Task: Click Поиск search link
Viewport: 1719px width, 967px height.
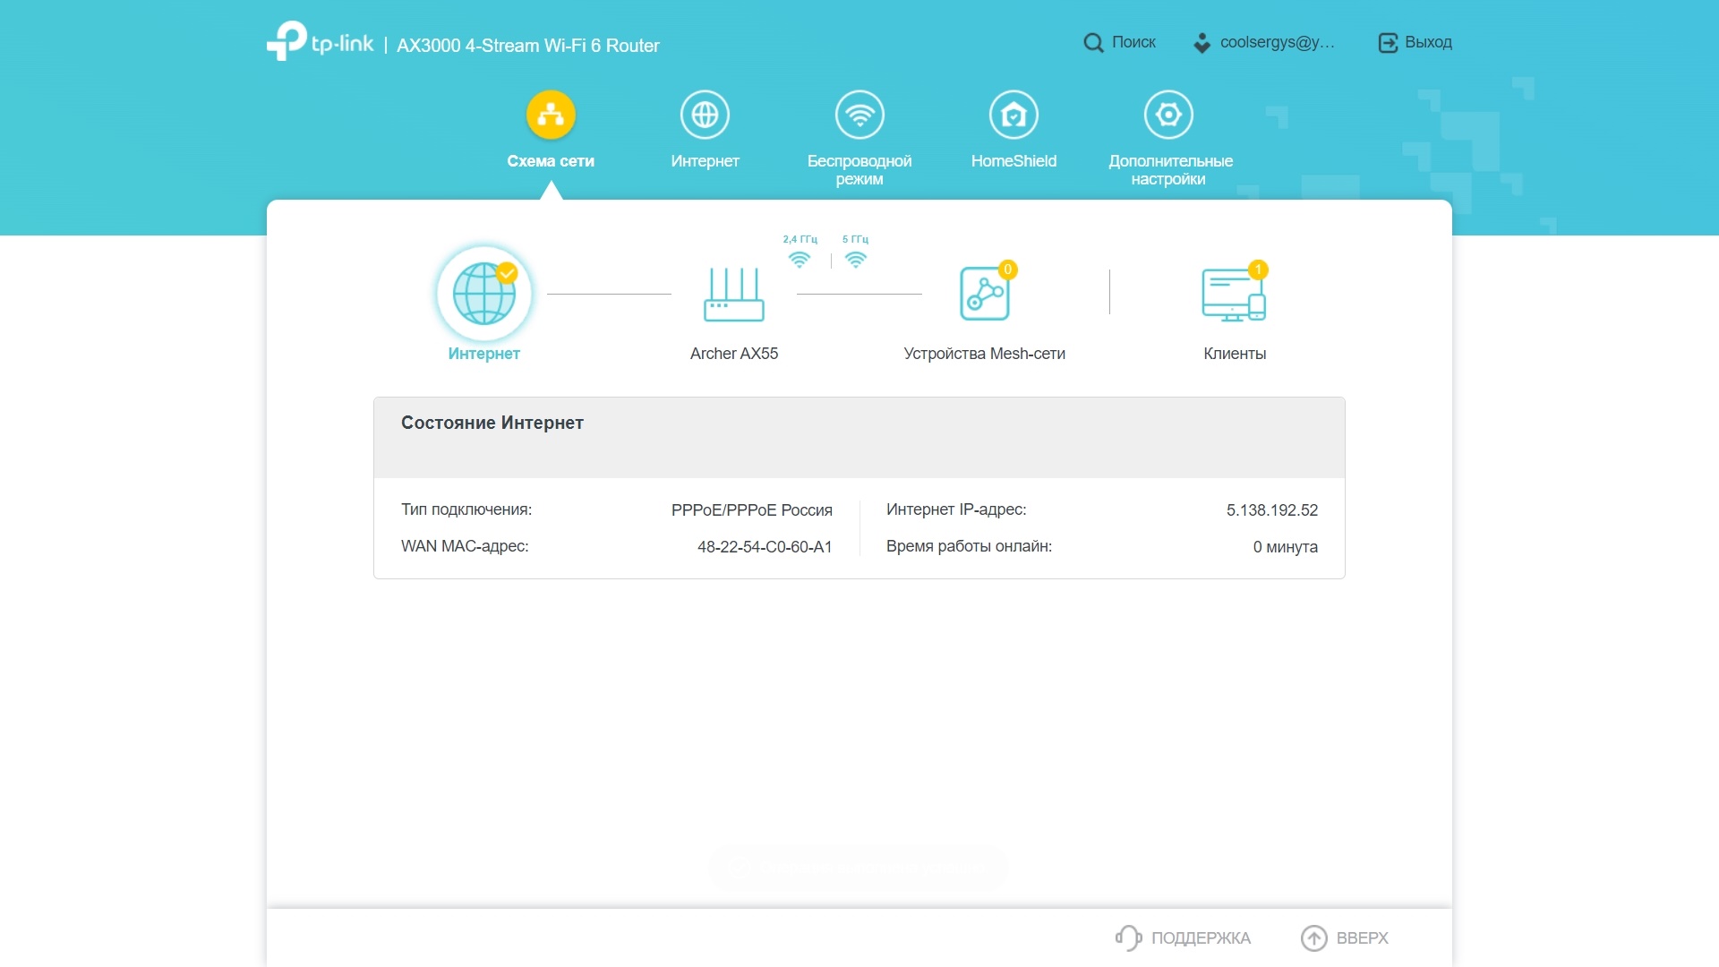Action: pos(1133,42)
